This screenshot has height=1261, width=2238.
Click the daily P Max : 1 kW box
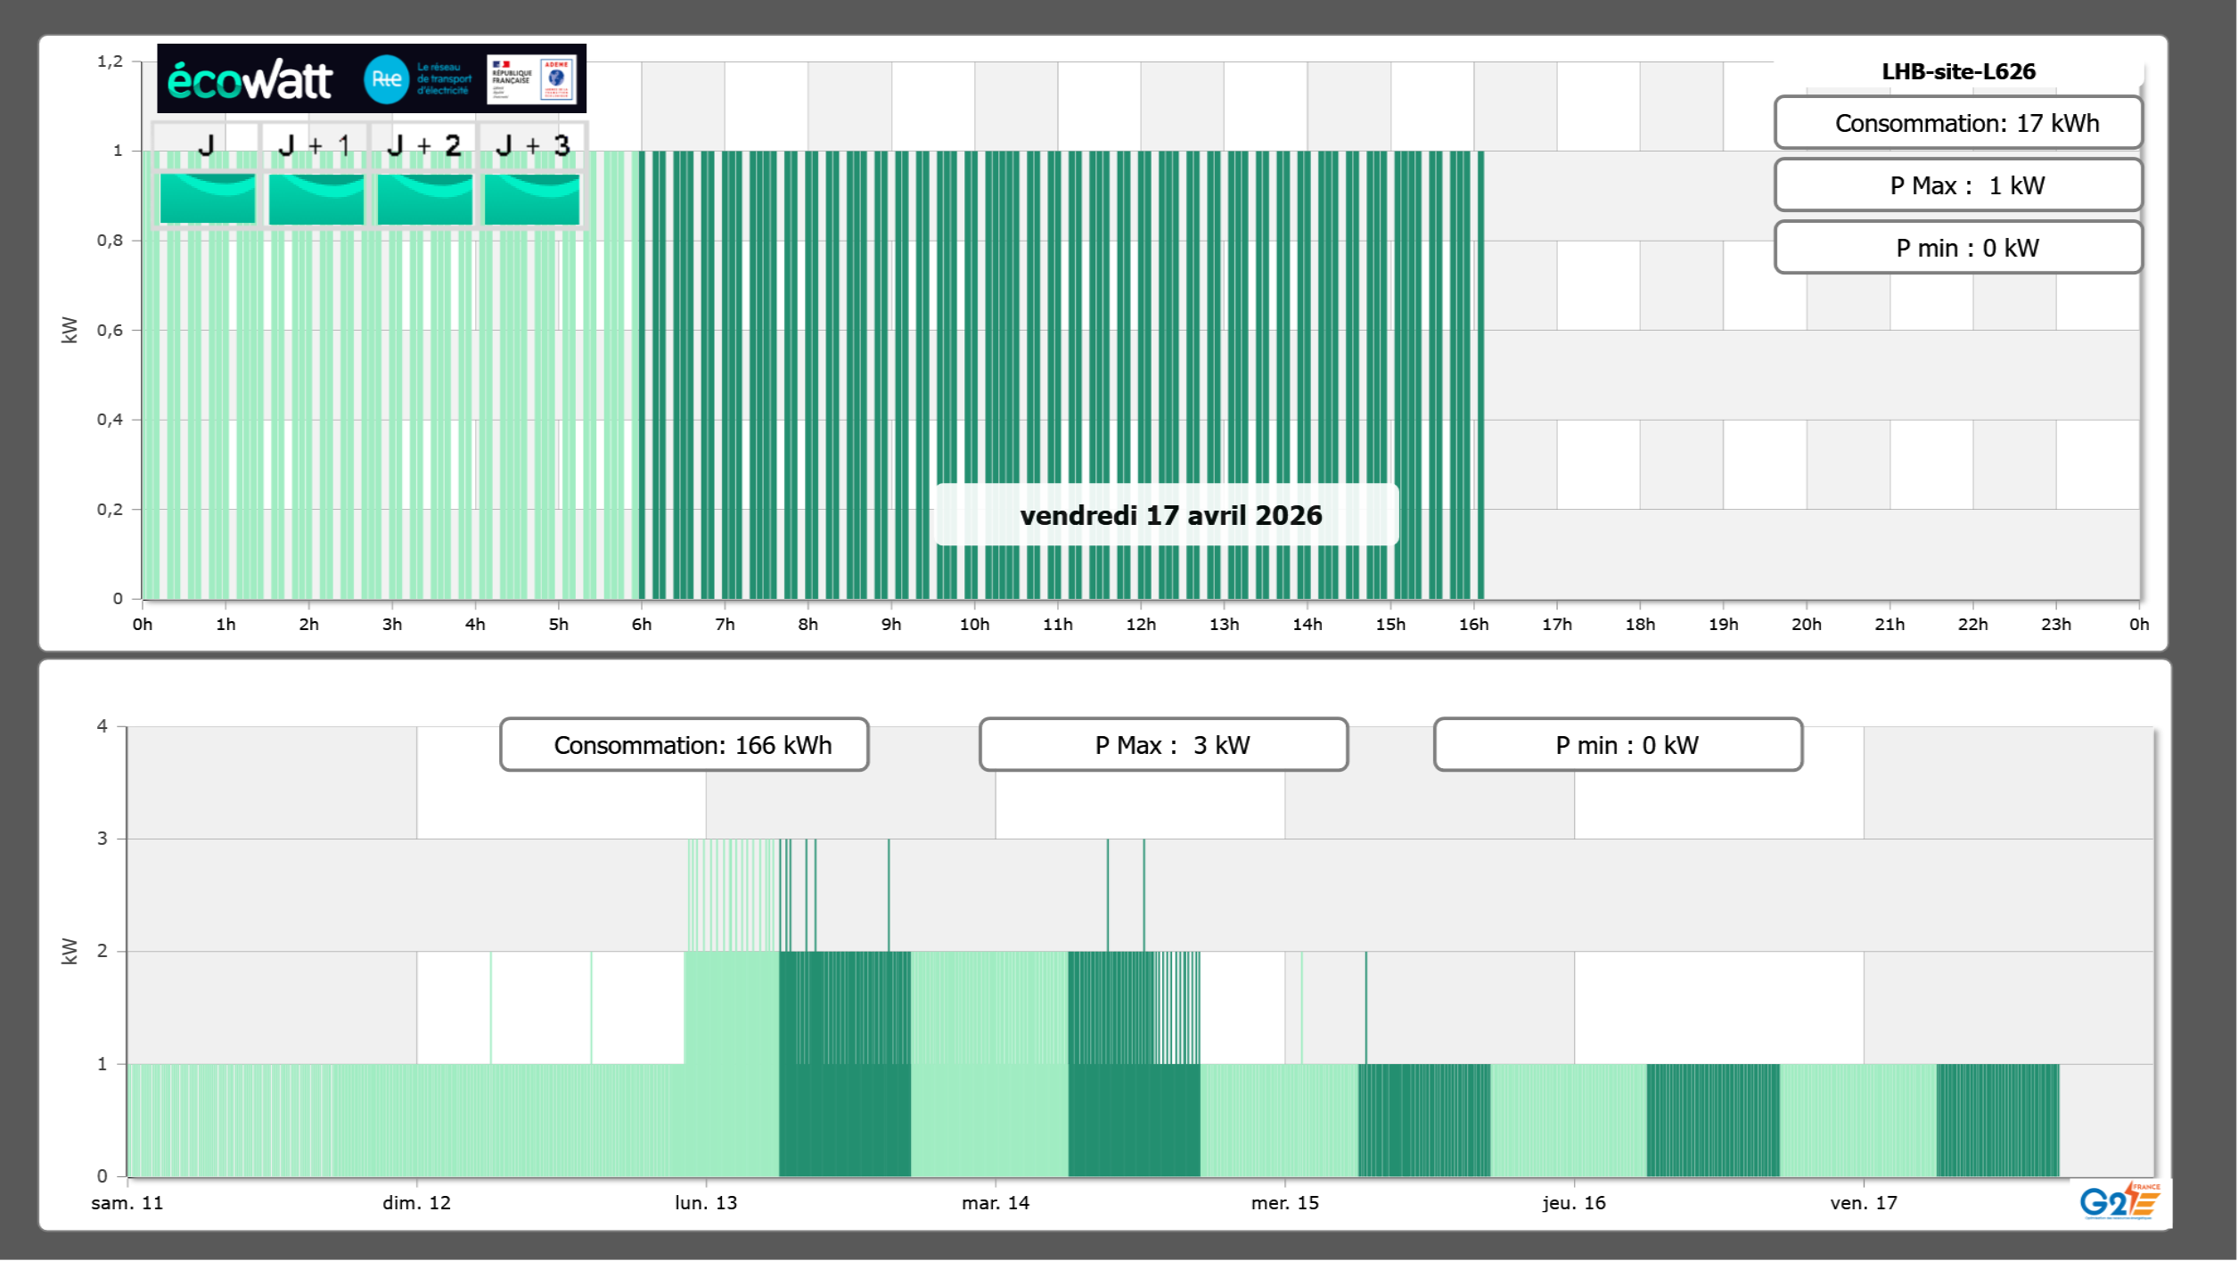tap(1957, 185)
